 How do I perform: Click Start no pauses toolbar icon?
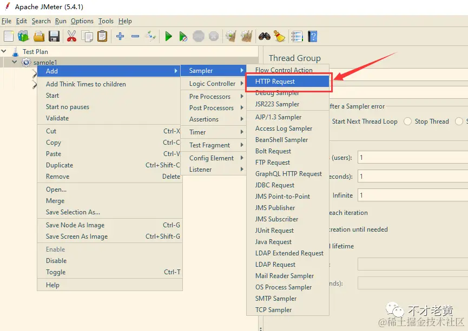[183, 36]
